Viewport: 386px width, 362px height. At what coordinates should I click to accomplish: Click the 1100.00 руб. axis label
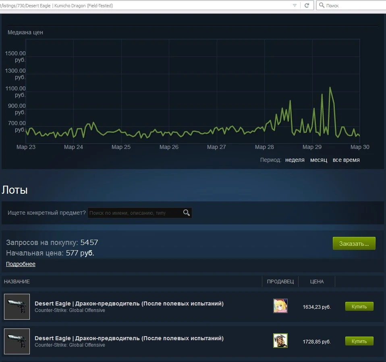click(15, 92)
